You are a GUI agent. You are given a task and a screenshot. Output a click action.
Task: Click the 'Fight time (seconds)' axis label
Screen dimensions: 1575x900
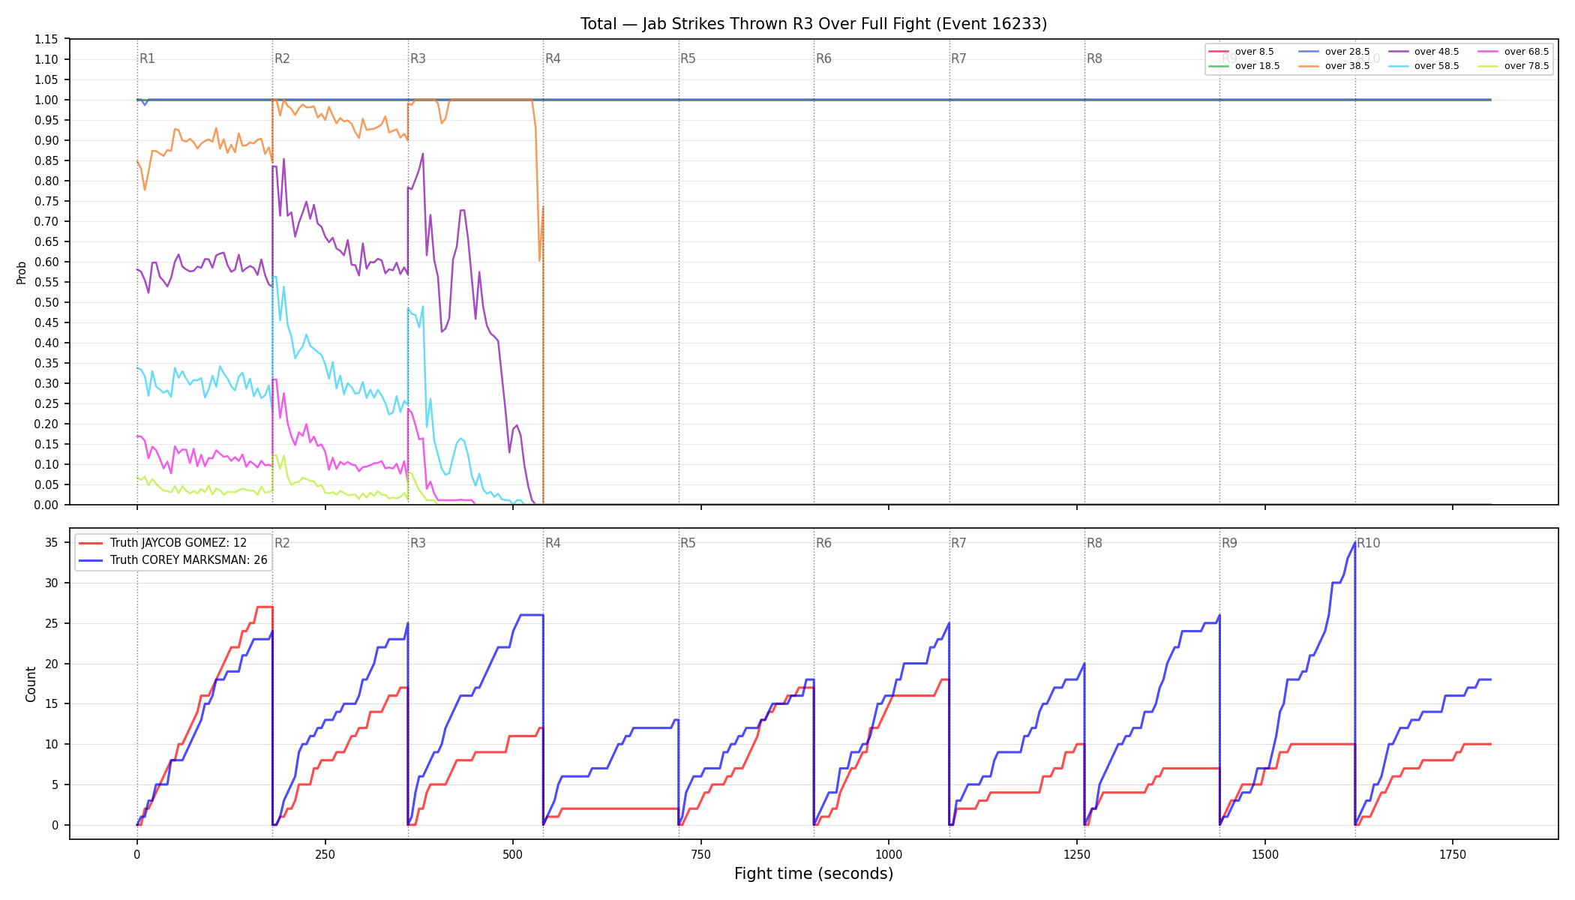click(814, 874)
